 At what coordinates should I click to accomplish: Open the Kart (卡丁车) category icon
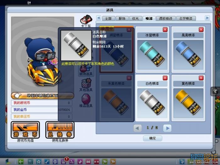[x=86, y=19]
